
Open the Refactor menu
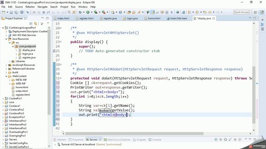[x=30, y=7]
